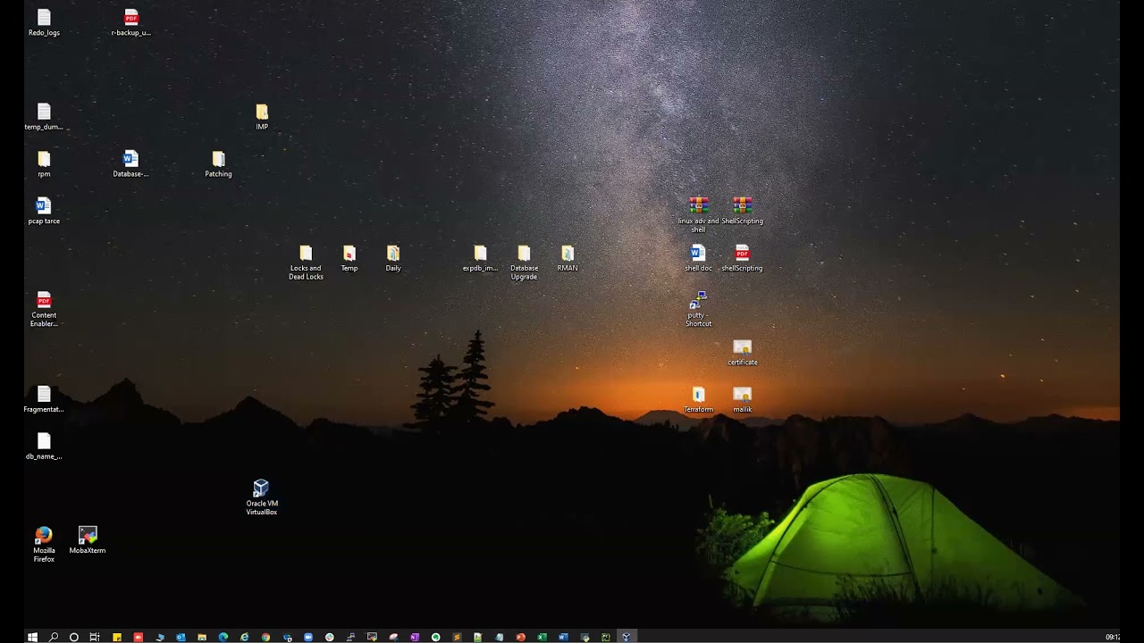Viewport: 1144px width, 643px height.
Task: Open the Content Enabler PDF icon
Action: [44, 300]
